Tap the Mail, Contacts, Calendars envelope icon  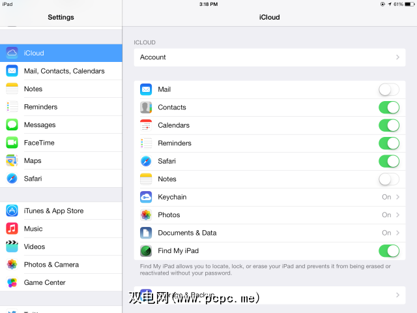(12, 71)
